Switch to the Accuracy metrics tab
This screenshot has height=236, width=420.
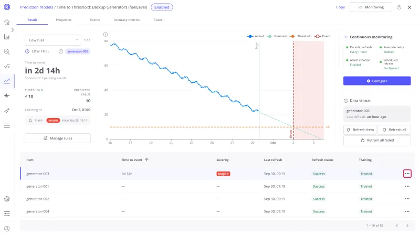127,20
